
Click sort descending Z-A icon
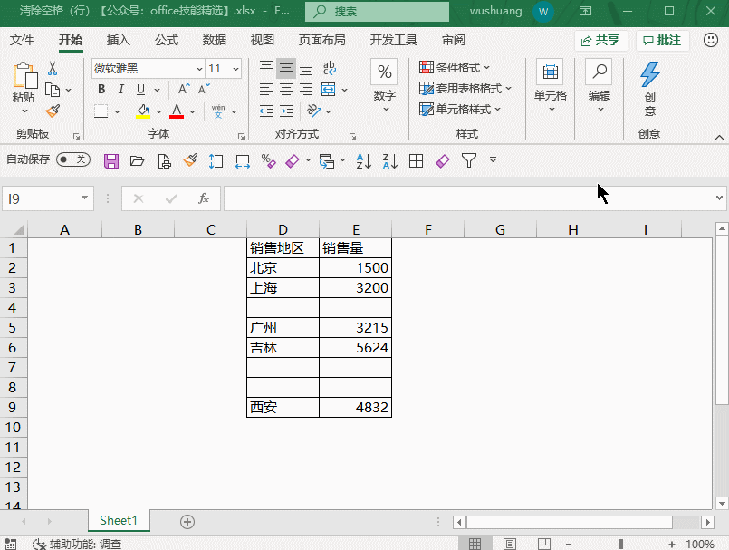(x=389, y=161)
